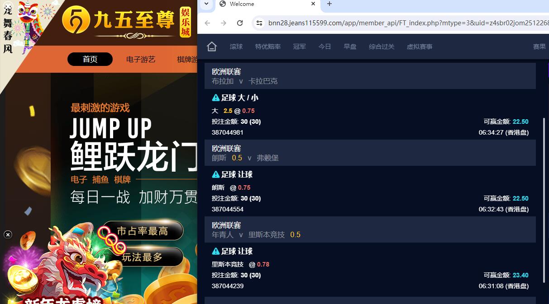Open the 综合过关 tab

click(382, 47)
